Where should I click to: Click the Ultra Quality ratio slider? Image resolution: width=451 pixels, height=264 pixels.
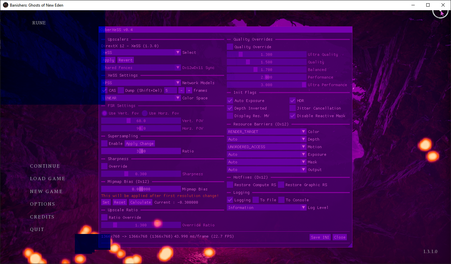pyautogui.click(x=267, y=54)
